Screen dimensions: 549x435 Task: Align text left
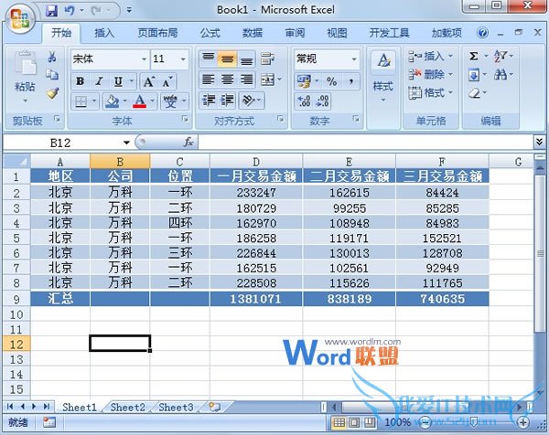209,80
